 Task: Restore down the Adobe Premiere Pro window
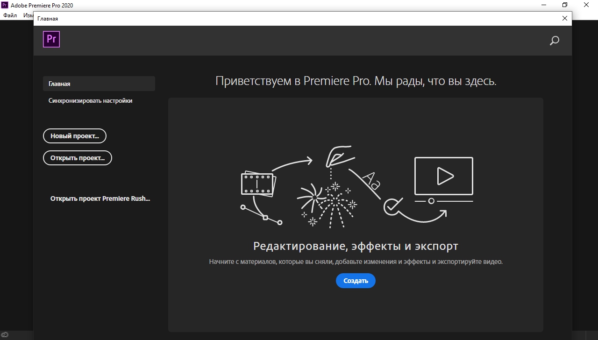565,5
